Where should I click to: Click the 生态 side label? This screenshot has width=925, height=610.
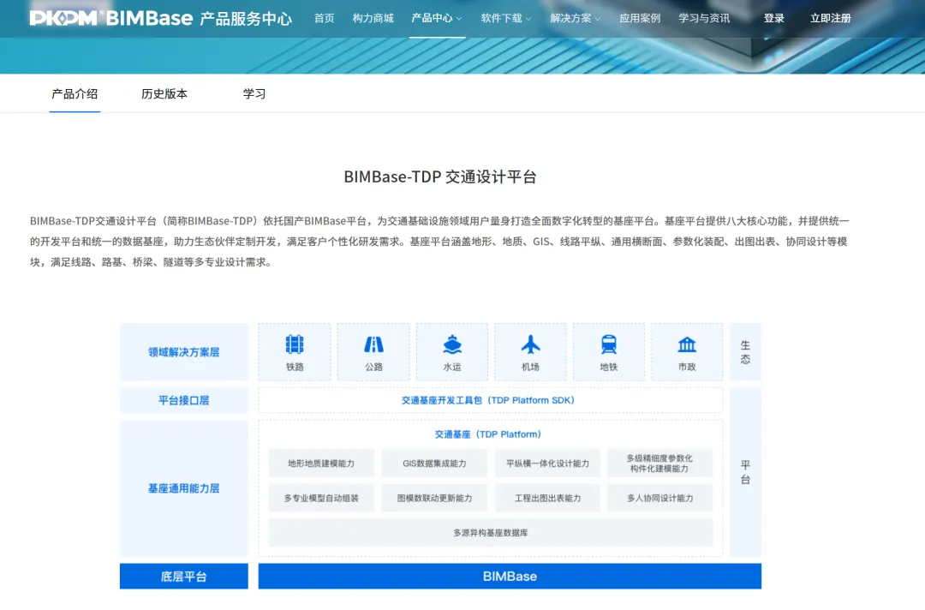pyautogui.click(x=745, y=352)
